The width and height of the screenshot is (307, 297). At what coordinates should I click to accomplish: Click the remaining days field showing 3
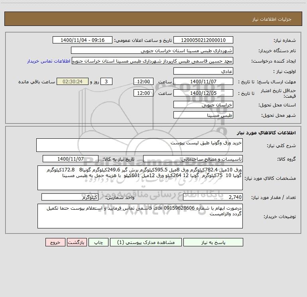106,81
